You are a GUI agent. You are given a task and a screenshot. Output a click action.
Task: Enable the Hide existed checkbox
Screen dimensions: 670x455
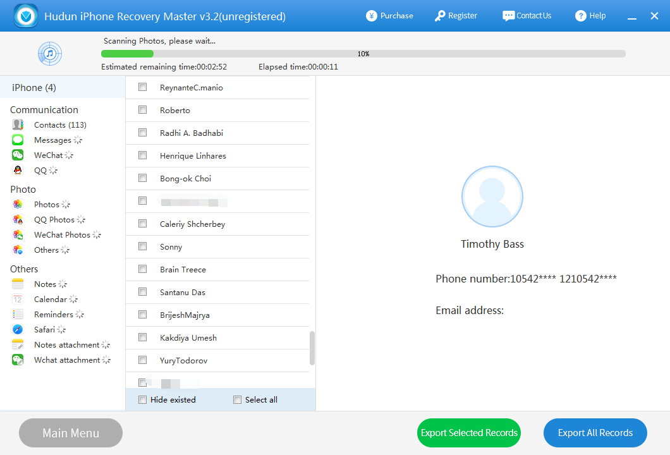coord(143,400)
